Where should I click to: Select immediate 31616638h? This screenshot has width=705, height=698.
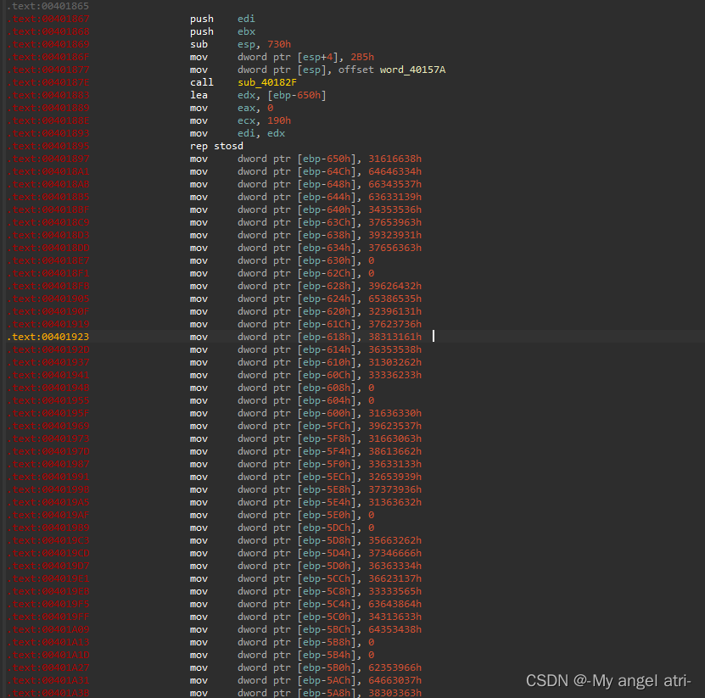pyautogui.click(x=395, y=159)
